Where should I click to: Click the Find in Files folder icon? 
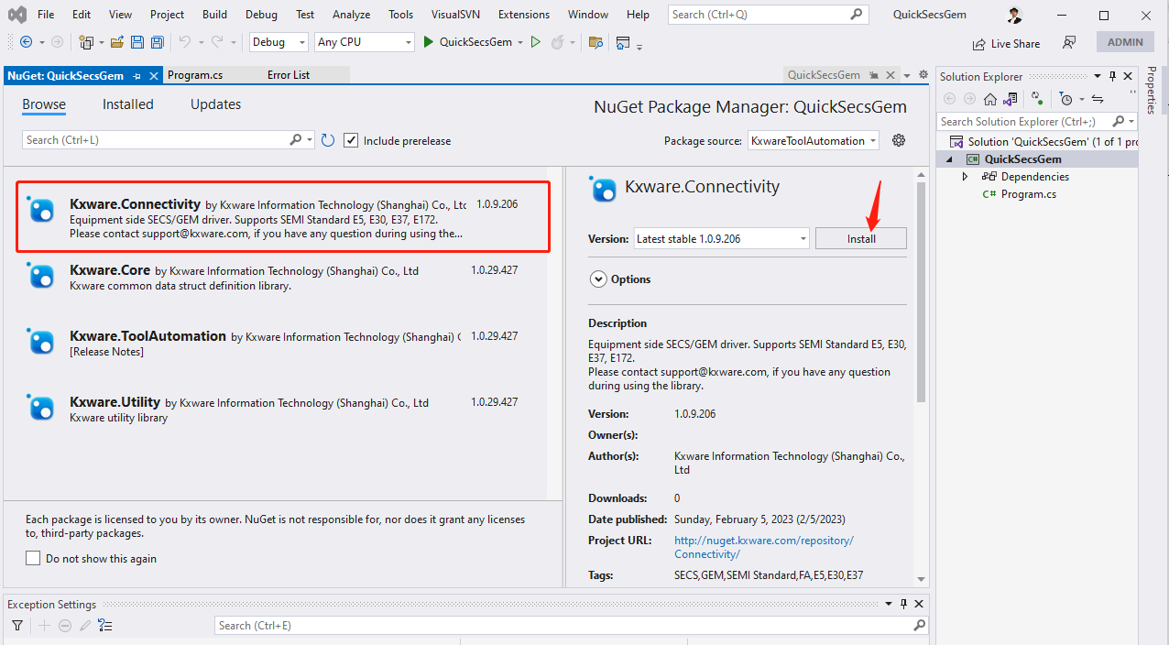[x=595, y=42]
